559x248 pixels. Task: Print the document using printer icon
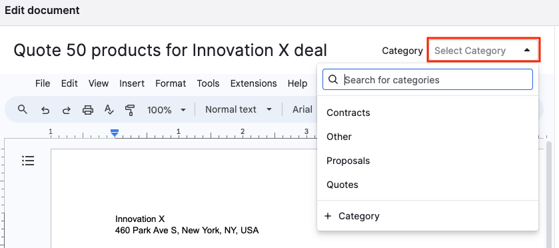click(88, 109)
